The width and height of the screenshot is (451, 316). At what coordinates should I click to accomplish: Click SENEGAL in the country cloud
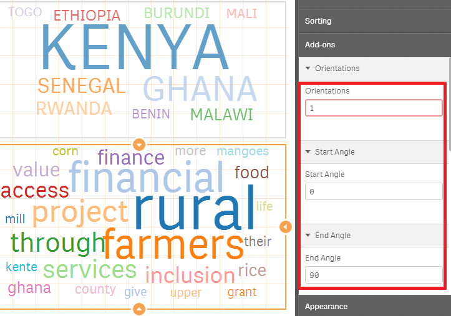tap(81, 85)
